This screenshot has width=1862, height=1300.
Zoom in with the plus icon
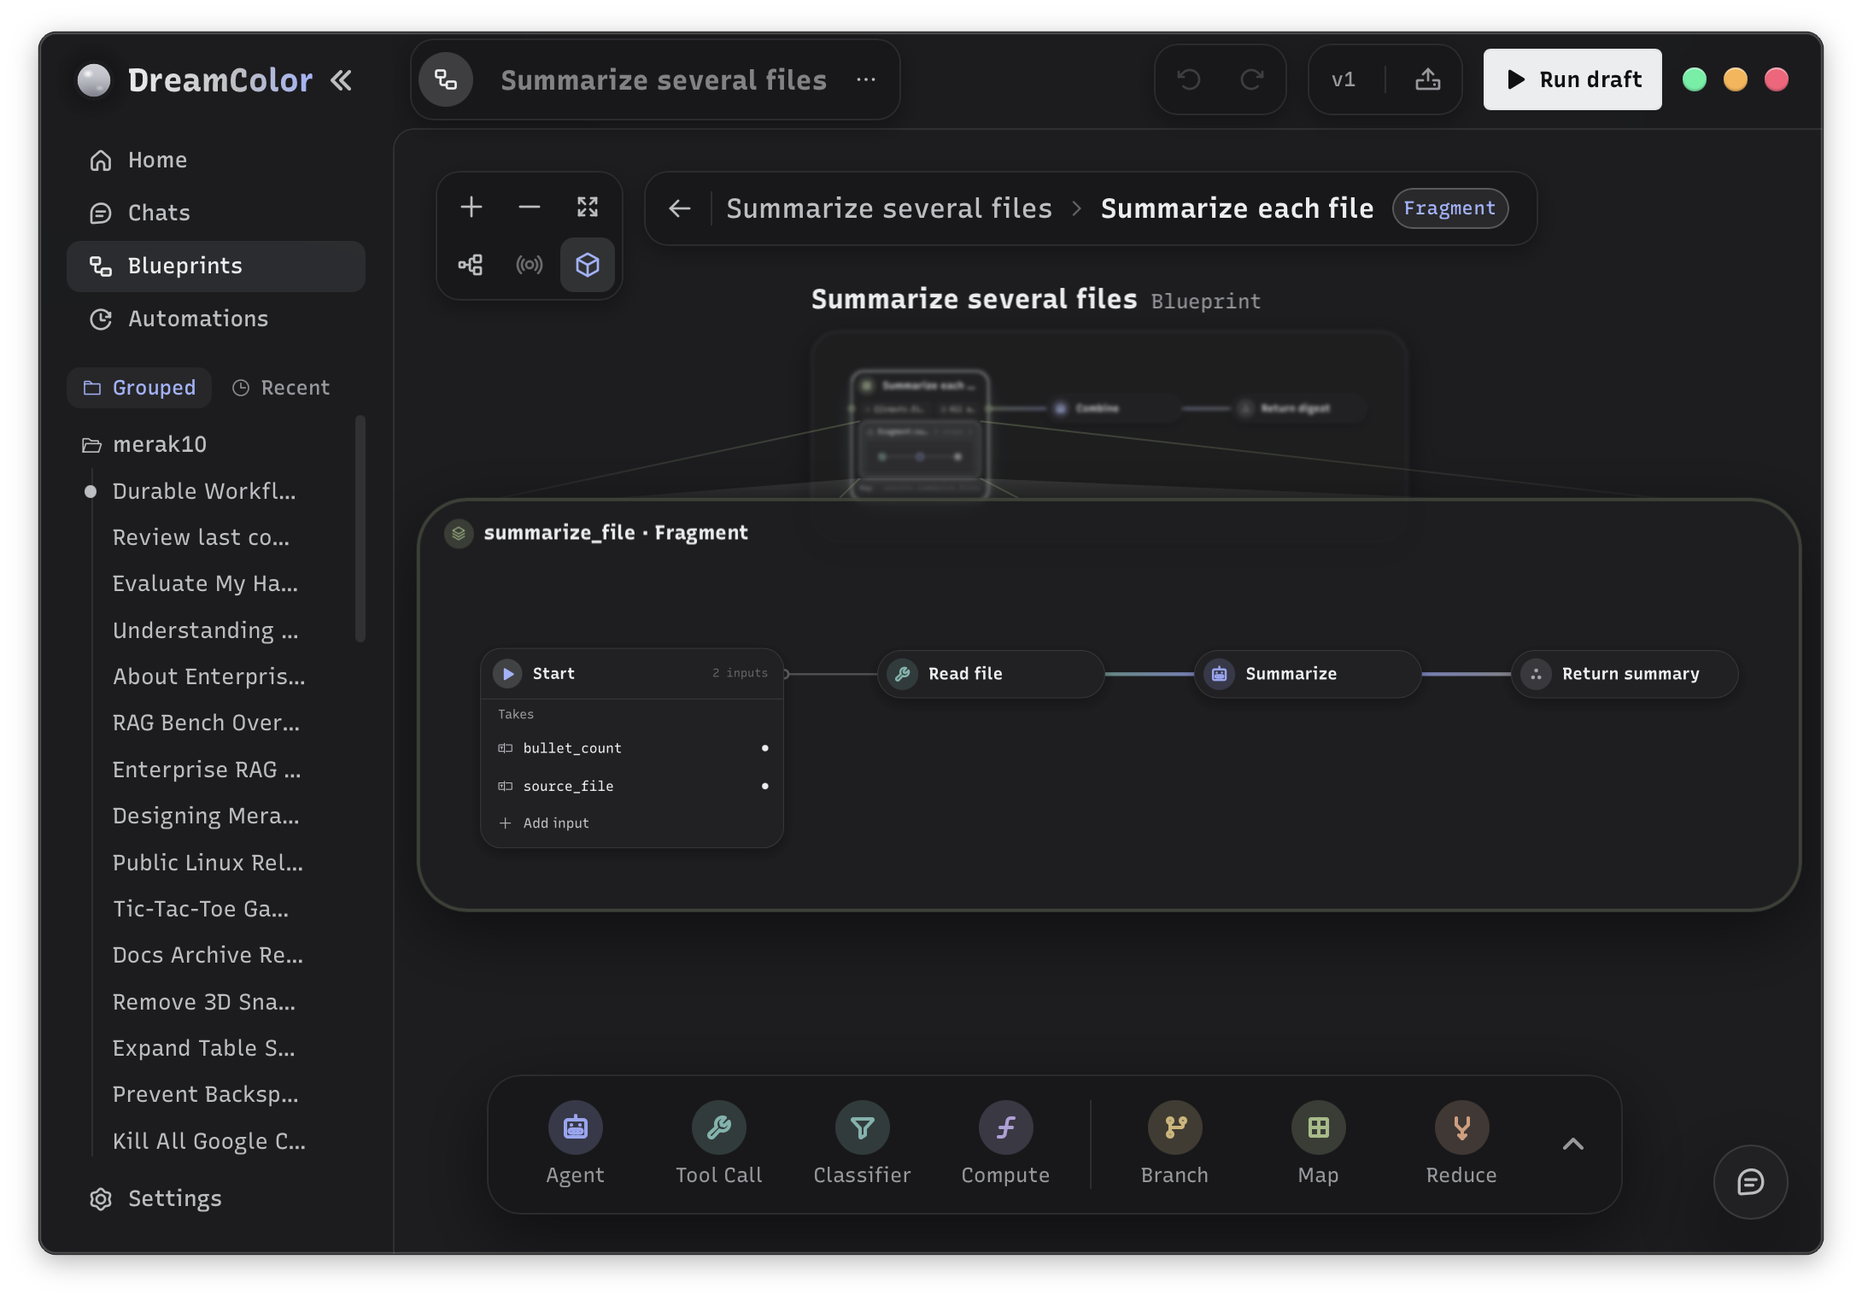pyautogui.click(x=471, y=207)
